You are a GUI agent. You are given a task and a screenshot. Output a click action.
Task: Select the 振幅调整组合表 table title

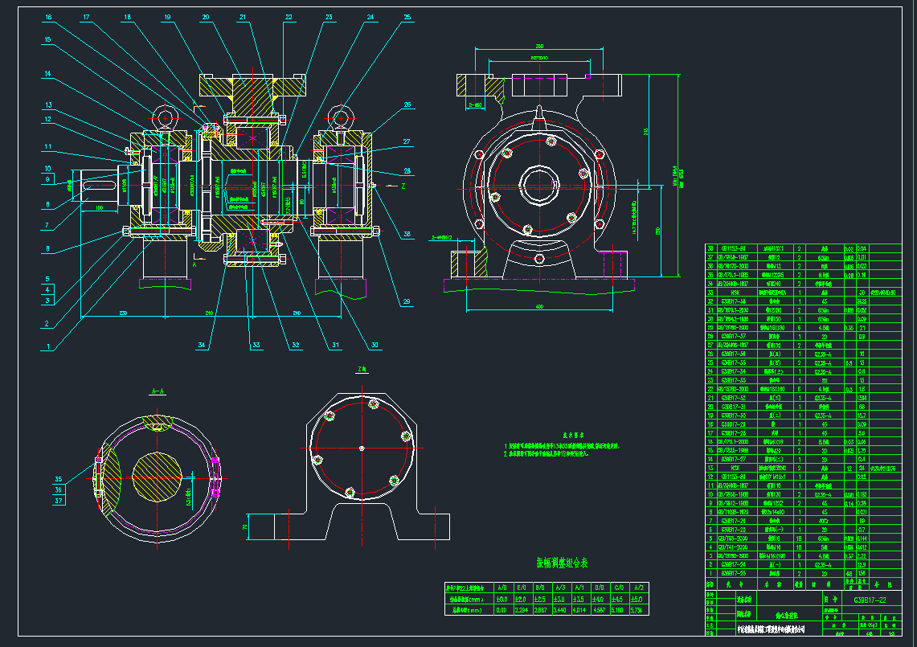click(562, 563)
